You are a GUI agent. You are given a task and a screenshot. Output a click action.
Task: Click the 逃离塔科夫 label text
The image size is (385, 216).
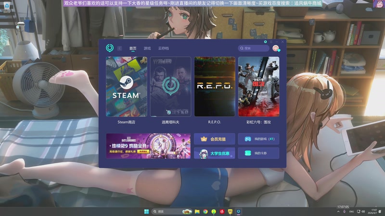click(x=170, y=122)
